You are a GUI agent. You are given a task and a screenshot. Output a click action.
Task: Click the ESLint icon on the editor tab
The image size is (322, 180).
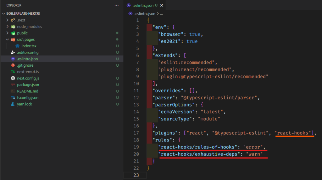point(129,5)
